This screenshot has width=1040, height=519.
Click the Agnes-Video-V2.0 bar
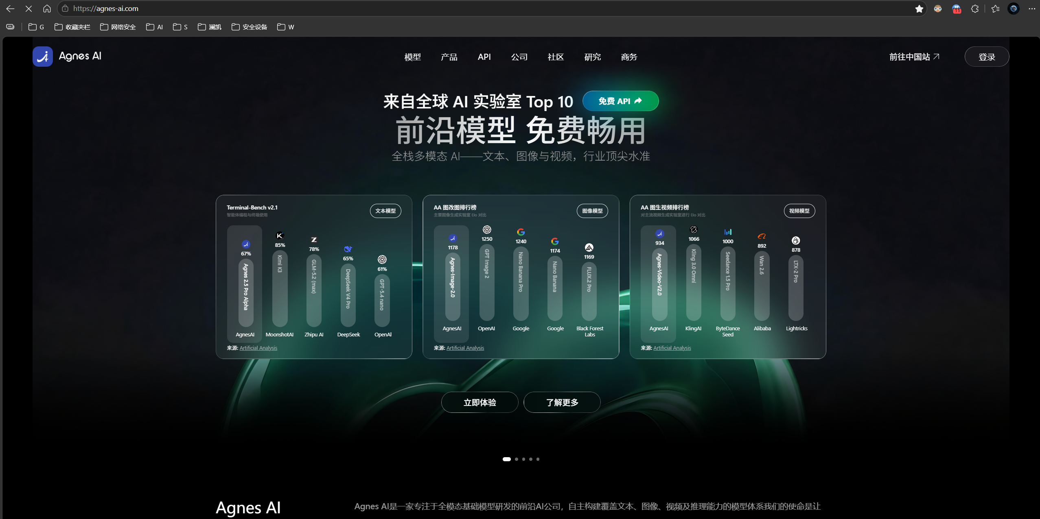(x=659, y=284)
